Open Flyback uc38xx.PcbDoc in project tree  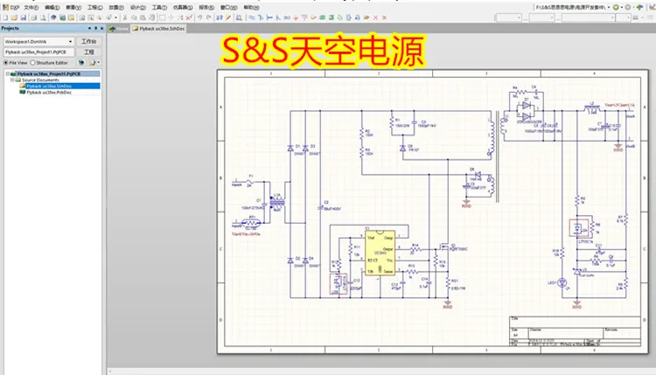click(49, 92)
